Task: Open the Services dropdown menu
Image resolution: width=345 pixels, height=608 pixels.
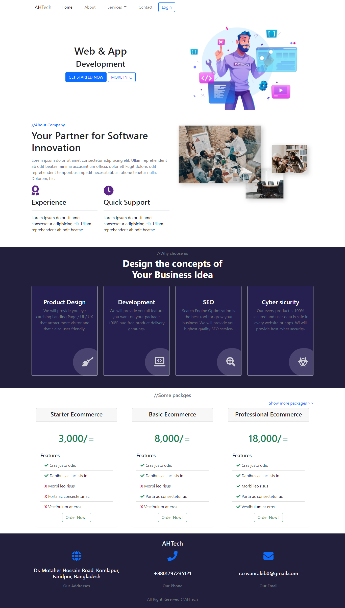Action: pyautogui.click(x=117, y=7)
